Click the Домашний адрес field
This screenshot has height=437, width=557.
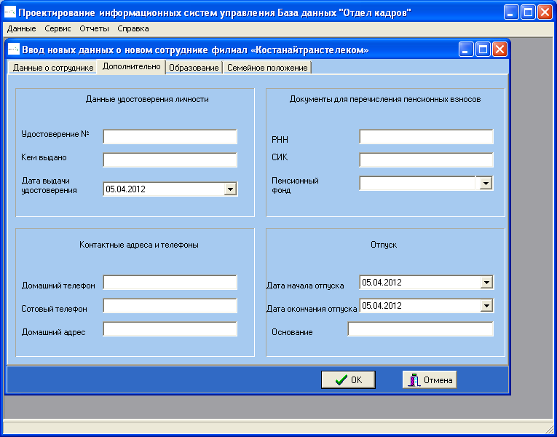(170, 329)
